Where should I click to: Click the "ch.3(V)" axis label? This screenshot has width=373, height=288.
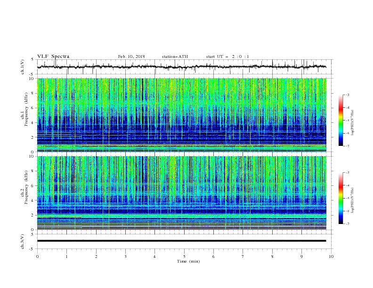pyautogui.click(x=23, y=241)
